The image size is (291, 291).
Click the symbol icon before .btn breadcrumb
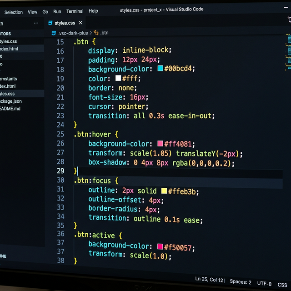tap(96, 33)
